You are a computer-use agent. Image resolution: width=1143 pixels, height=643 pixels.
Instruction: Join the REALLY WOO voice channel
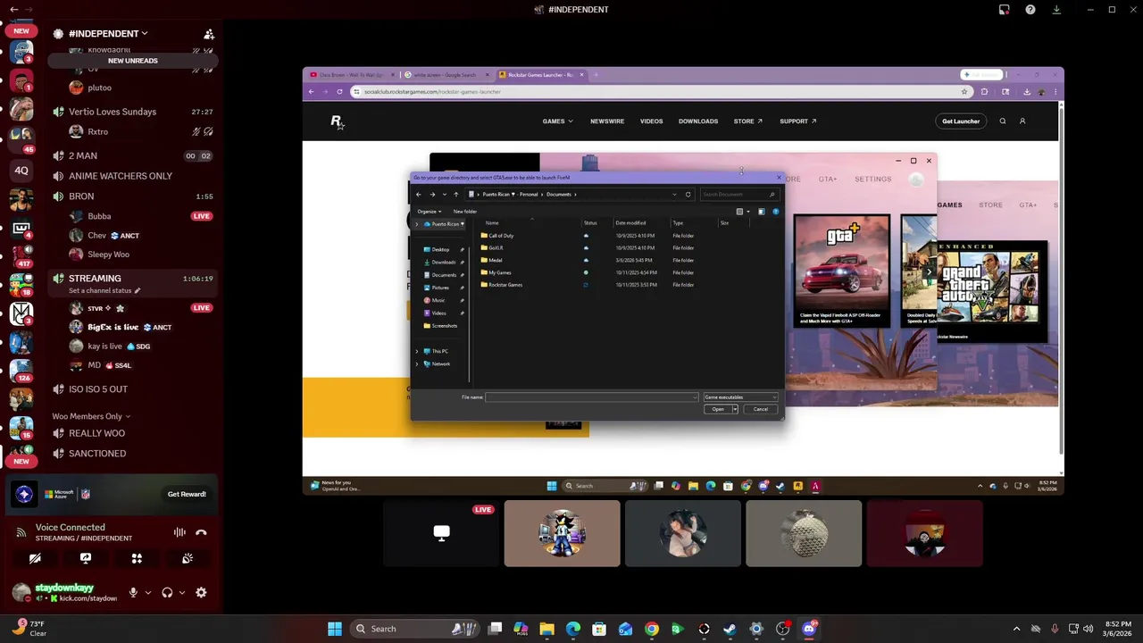coord(96,433)
